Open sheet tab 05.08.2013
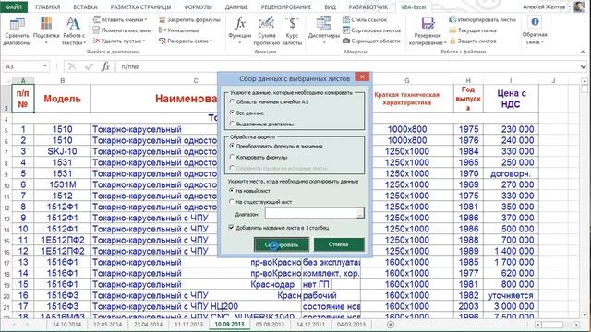This screenshot has height=332, width=591. click(270, 324)
